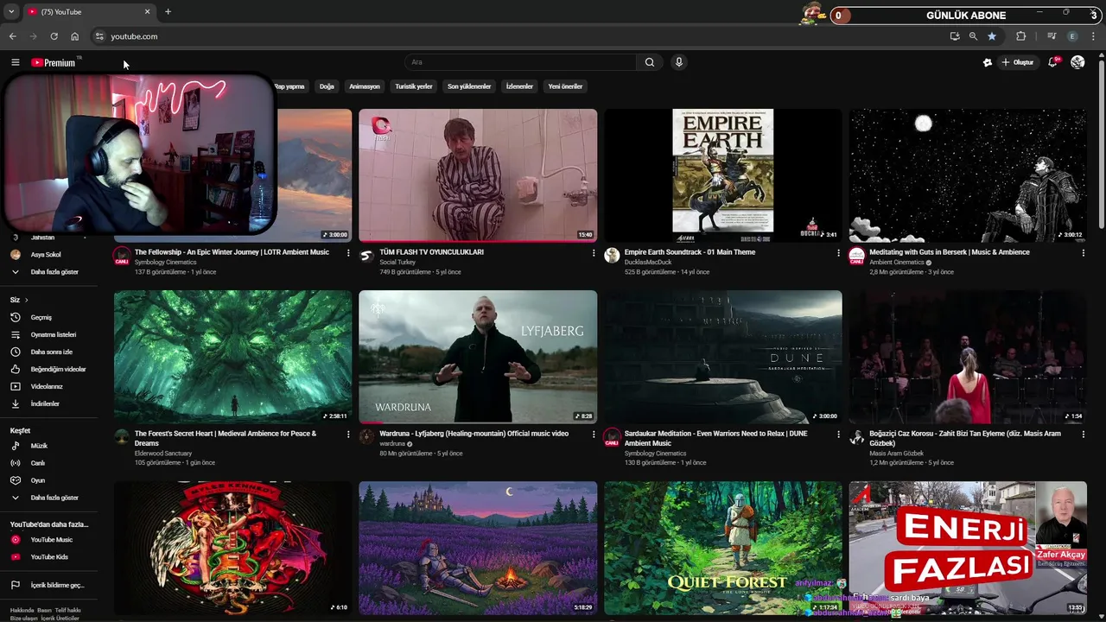This screenshot has height=622, width=1106.
Task: Open Chrome extensions puzzle icon
Action: tap(1020, 36)
